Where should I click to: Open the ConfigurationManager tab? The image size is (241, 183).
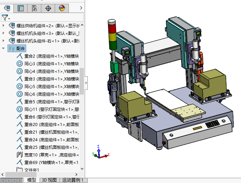click(x=34, y=8)
